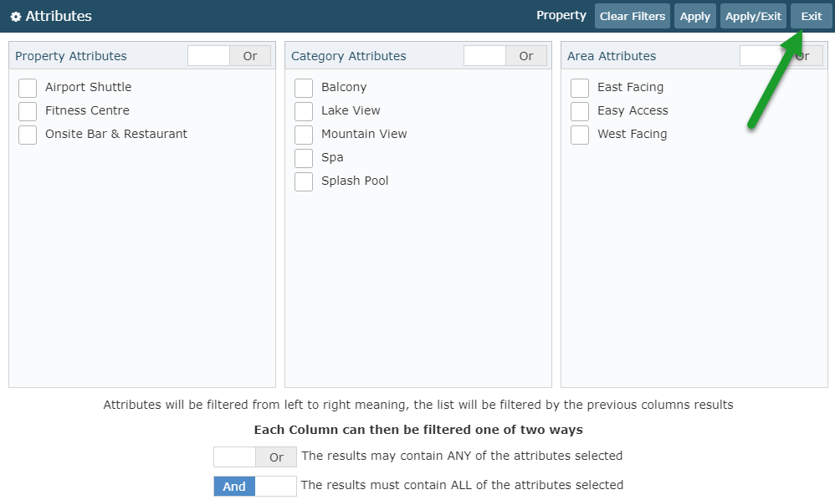Image resolution: width=835 pixels, height=500 pixels.
Task: Tick the Fitness Centre attribute
Action: [28, 111]
